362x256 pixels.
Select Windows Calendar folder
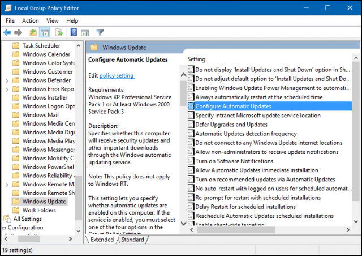46,54
